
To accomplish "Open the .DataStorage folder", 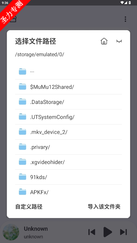I will tap(68, 102).
